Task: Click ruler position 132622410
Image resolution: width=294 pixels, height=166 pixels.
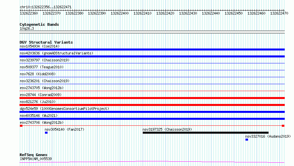Action: click(142, 13)
